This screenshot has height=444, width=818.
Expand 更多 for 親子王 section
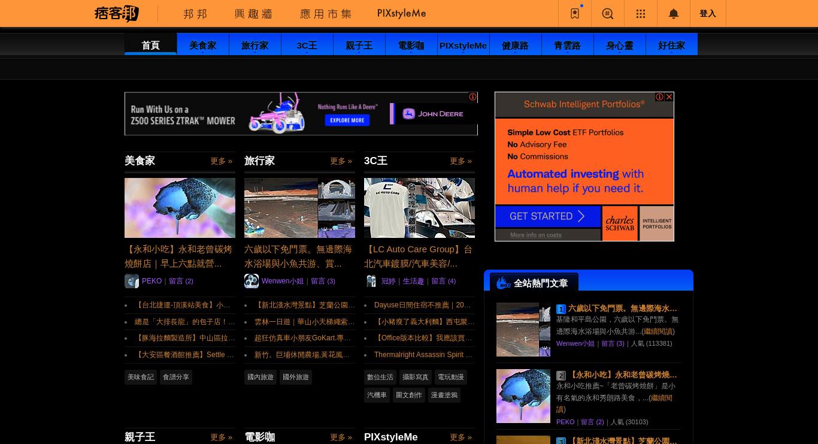[x=221, y=437]
